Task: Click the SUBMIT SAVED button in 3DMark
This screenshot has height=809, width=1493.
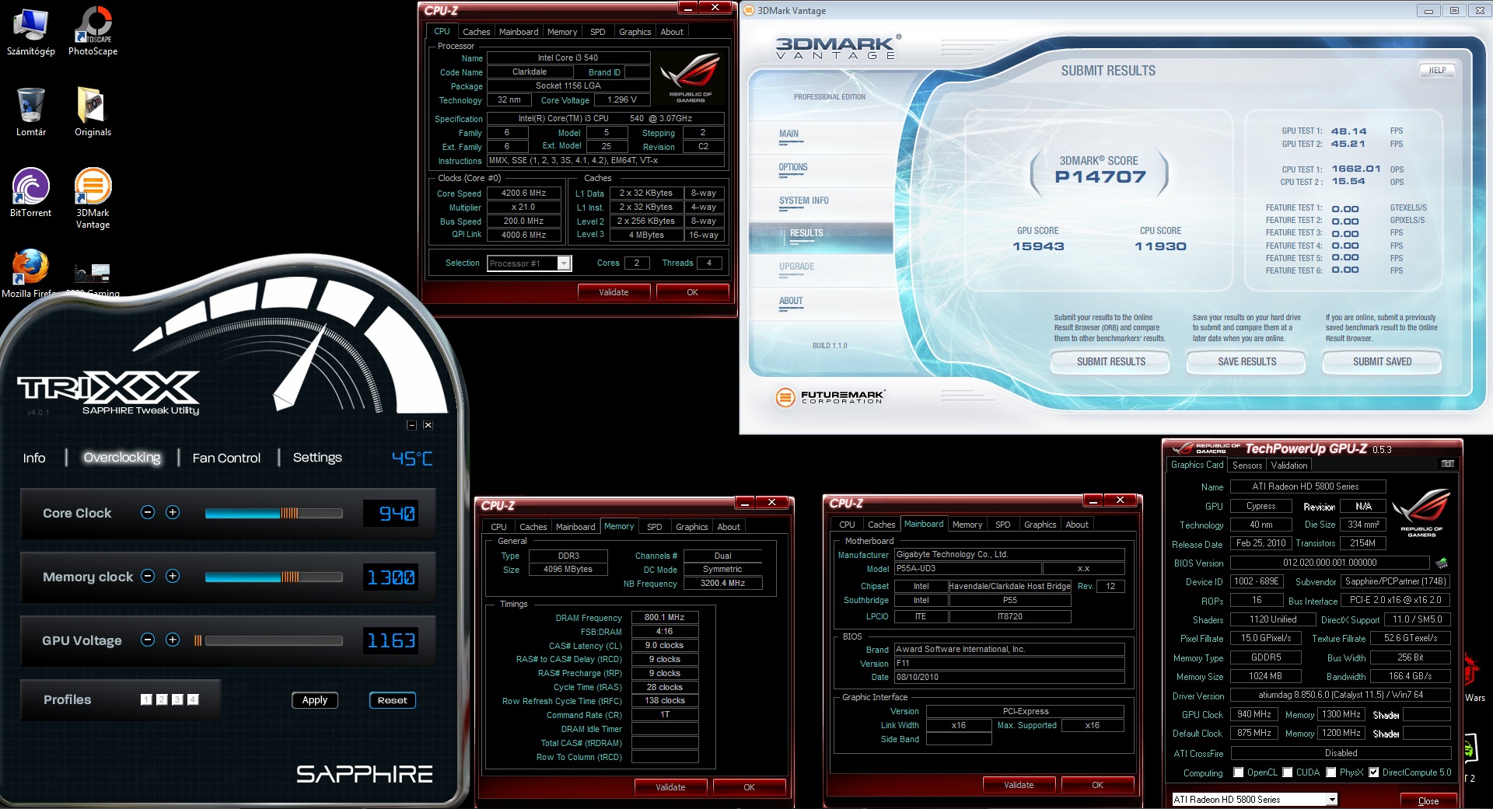Action: pos(1382,361)
